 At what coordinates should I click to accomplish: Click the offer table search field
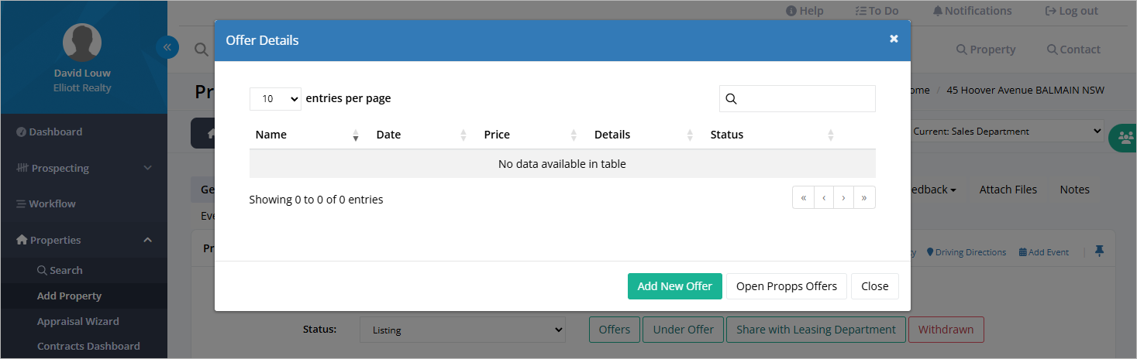coord(798,99)
